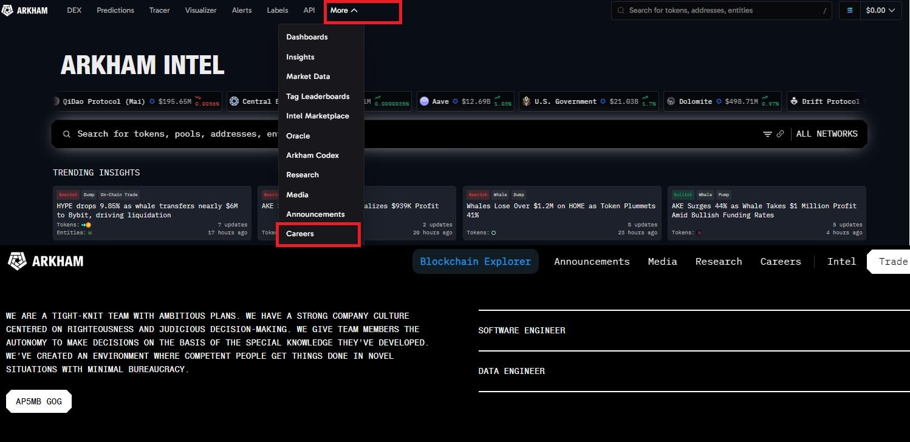
Task: Open API in the top navigation
Action: coord(309,10)
